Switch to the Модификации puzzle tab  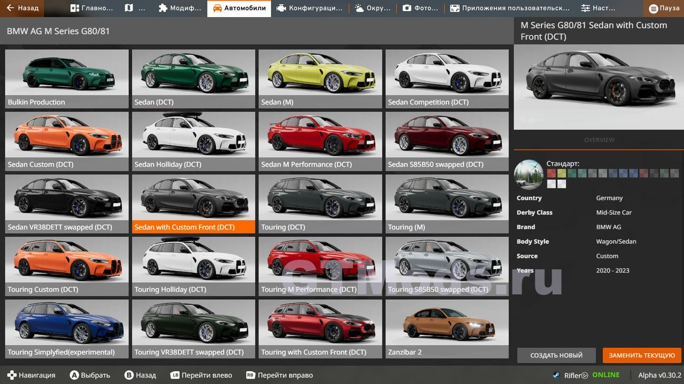[x=180, y=8]
